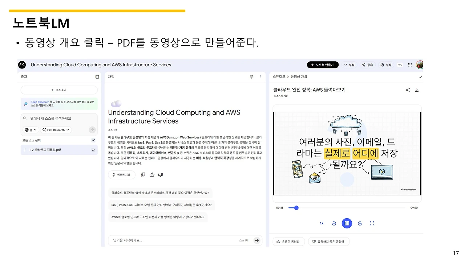This screenshot has width=465, height=261.
Task: Open the 웹 source type dropdown
Action: tap(31, 130)
